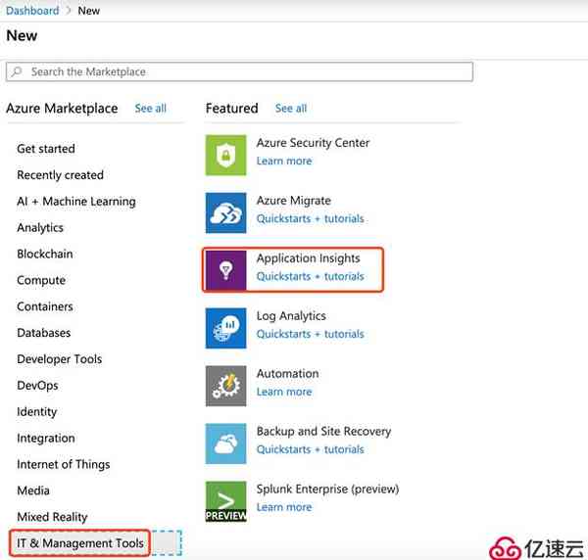Viewport: 588px width, 560px height.
Task: Choose the Developer Tools category
Action: point(59,359)
